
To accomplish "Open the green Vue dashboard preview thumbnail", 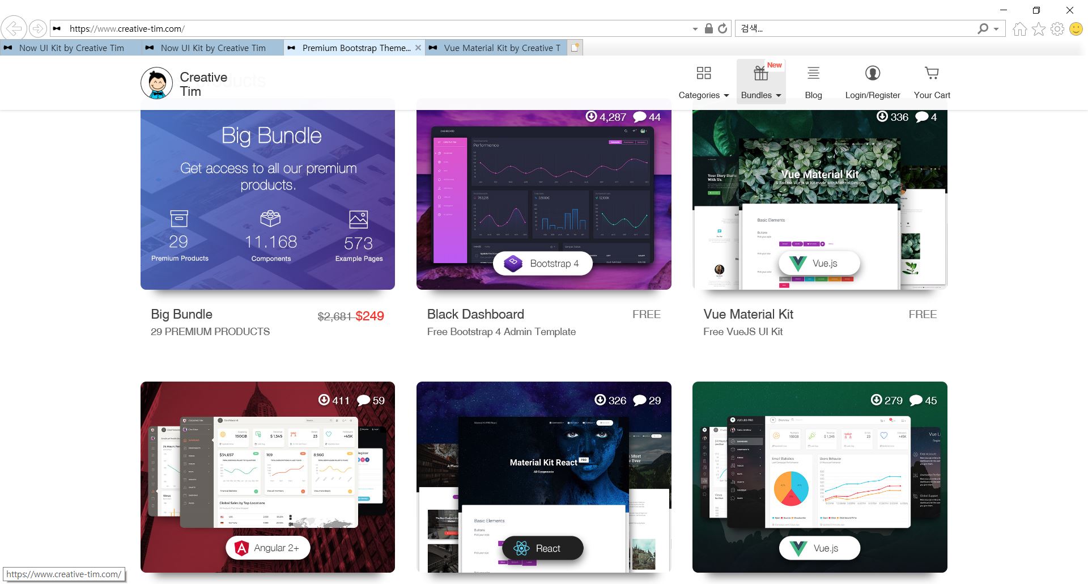I will pyautogui.click(x=819, y=477).
